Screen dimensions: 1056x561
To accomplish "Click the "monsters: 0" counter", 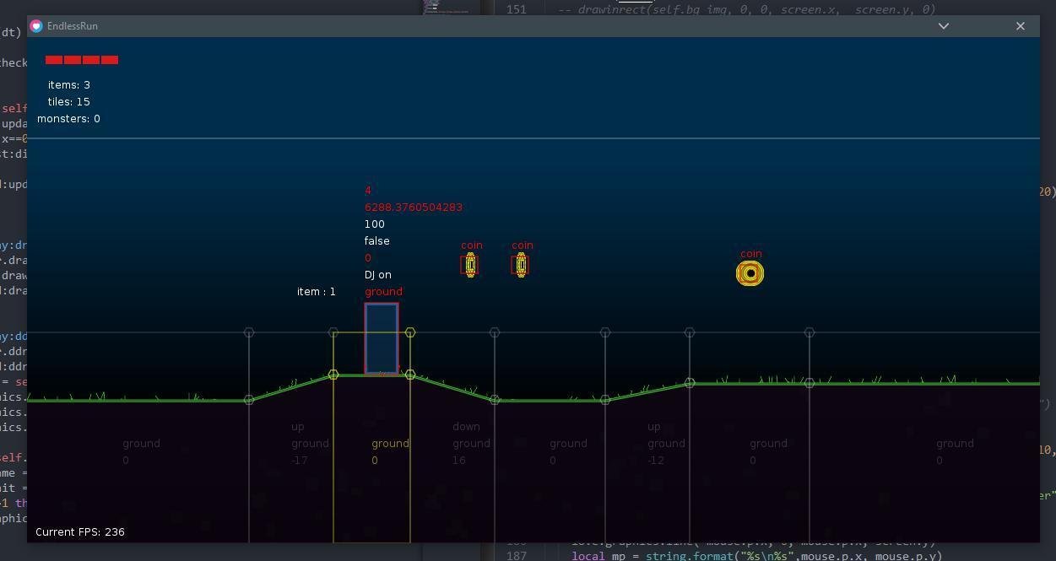I will pos(68,119).
